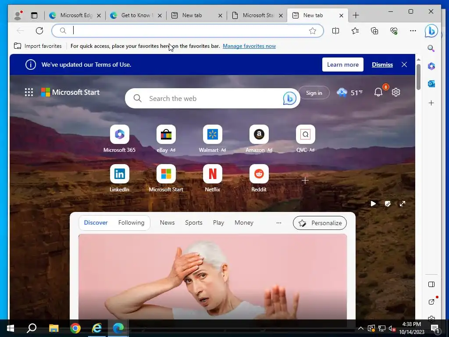449x337 pixels.
Task: Open sidebar Search icon
Action: 431,48
